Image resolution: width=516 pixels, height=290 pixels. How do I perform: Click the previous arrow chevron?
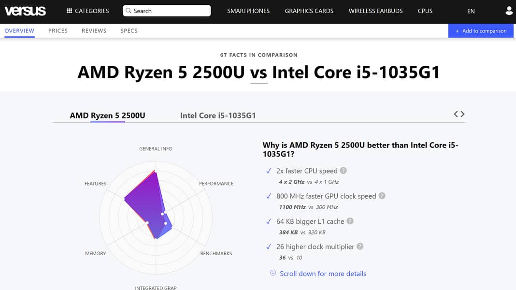click(456, 114)
